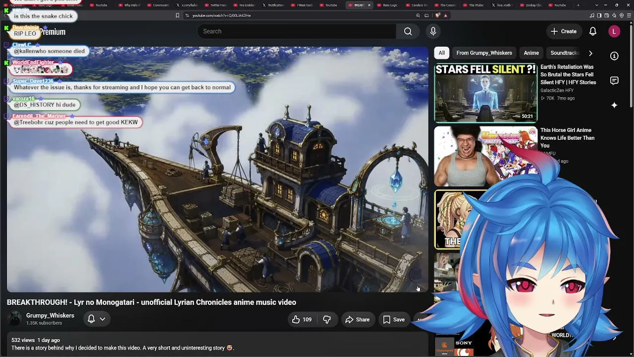Screen dimensions: 634x357
Task: Open the channel notification bell dropdown
Action: pos(96,319)
